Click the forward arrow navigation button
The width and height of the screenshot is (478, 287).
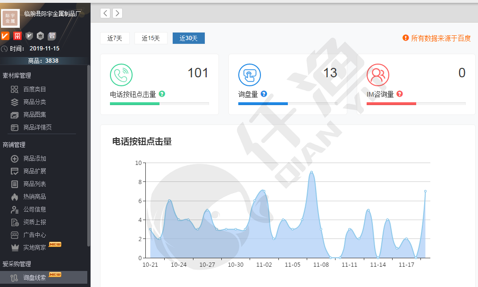tap(117, 13)
